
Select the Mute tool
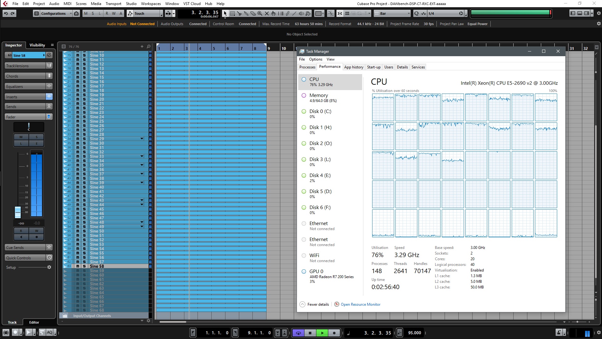[267, 13]
